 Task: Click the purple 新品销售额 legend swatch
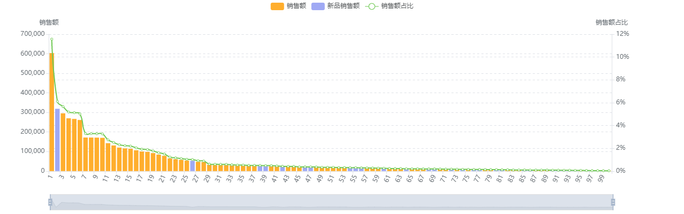click(x=318, y=6)
